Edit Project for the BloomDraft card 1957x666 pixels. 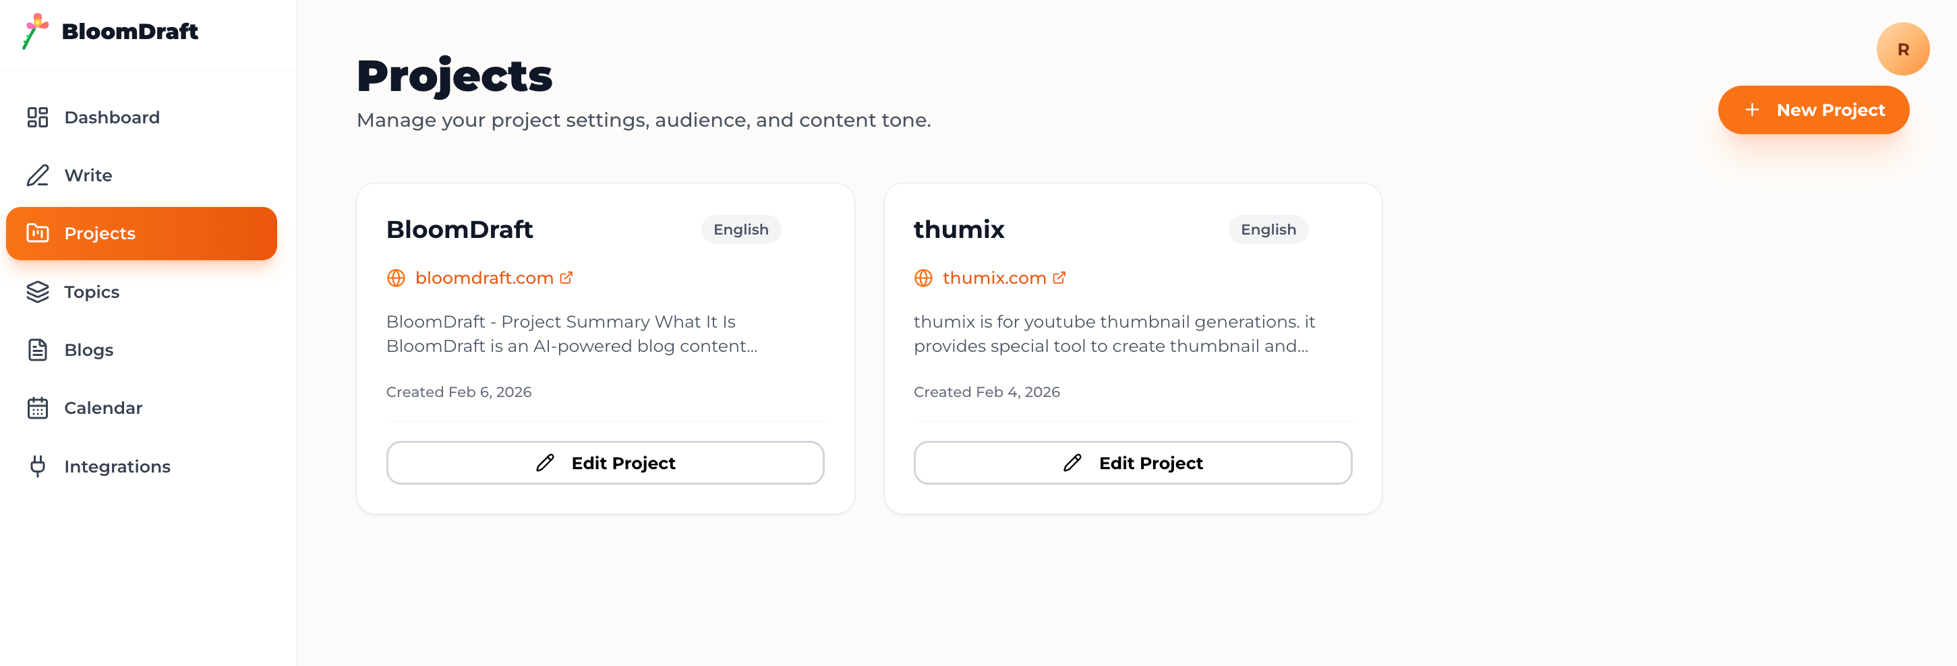(x=605, y=462)
